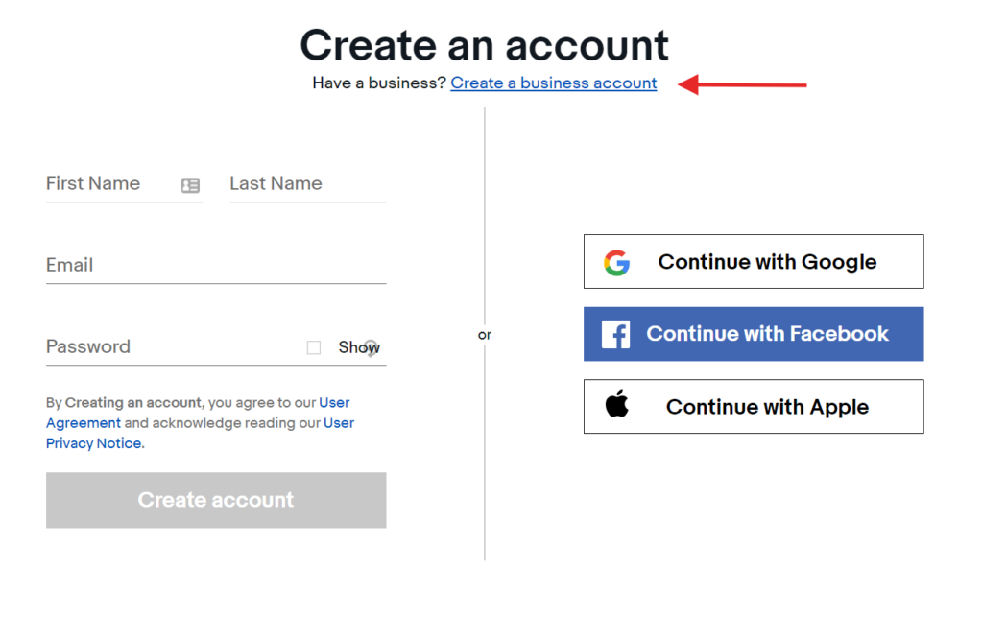
Task: Click the password autofill icon beside Show
Action: 371,347
